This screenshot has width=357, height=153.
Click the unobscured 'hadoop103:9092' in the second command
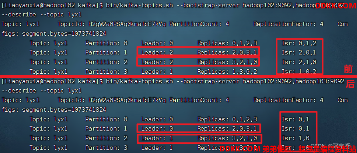tap(320, 81)
